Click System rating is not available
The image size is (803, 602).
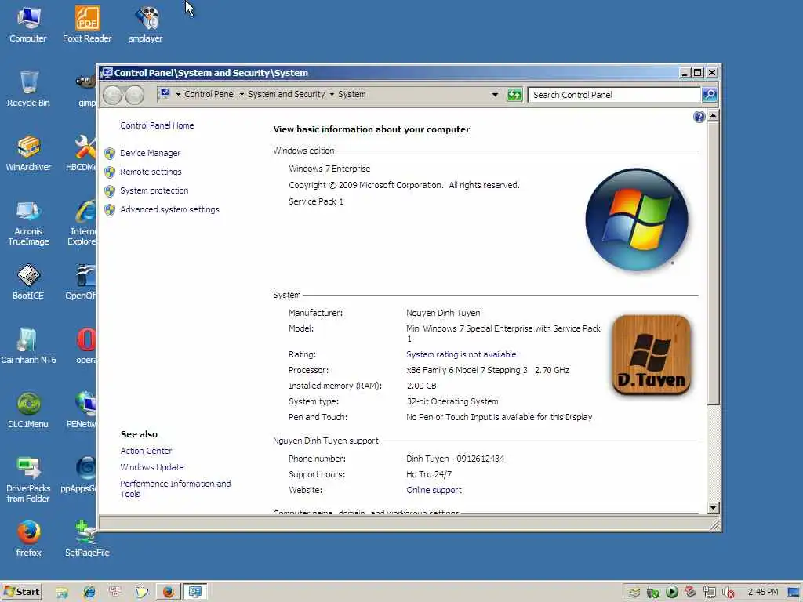461,354
